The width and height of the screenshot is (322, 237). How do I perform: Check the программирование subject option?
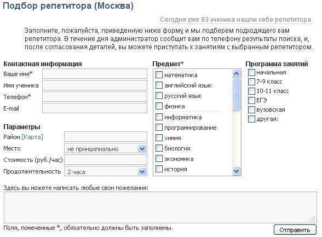pyautogui.click(x=159, y=127)
